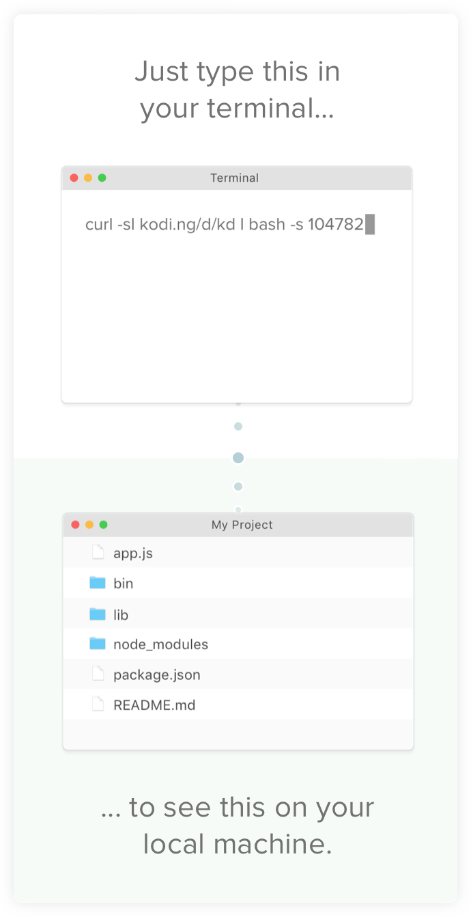Click the gray block cursor in Terminal
The image size is (471, 917).
point(370,224)
